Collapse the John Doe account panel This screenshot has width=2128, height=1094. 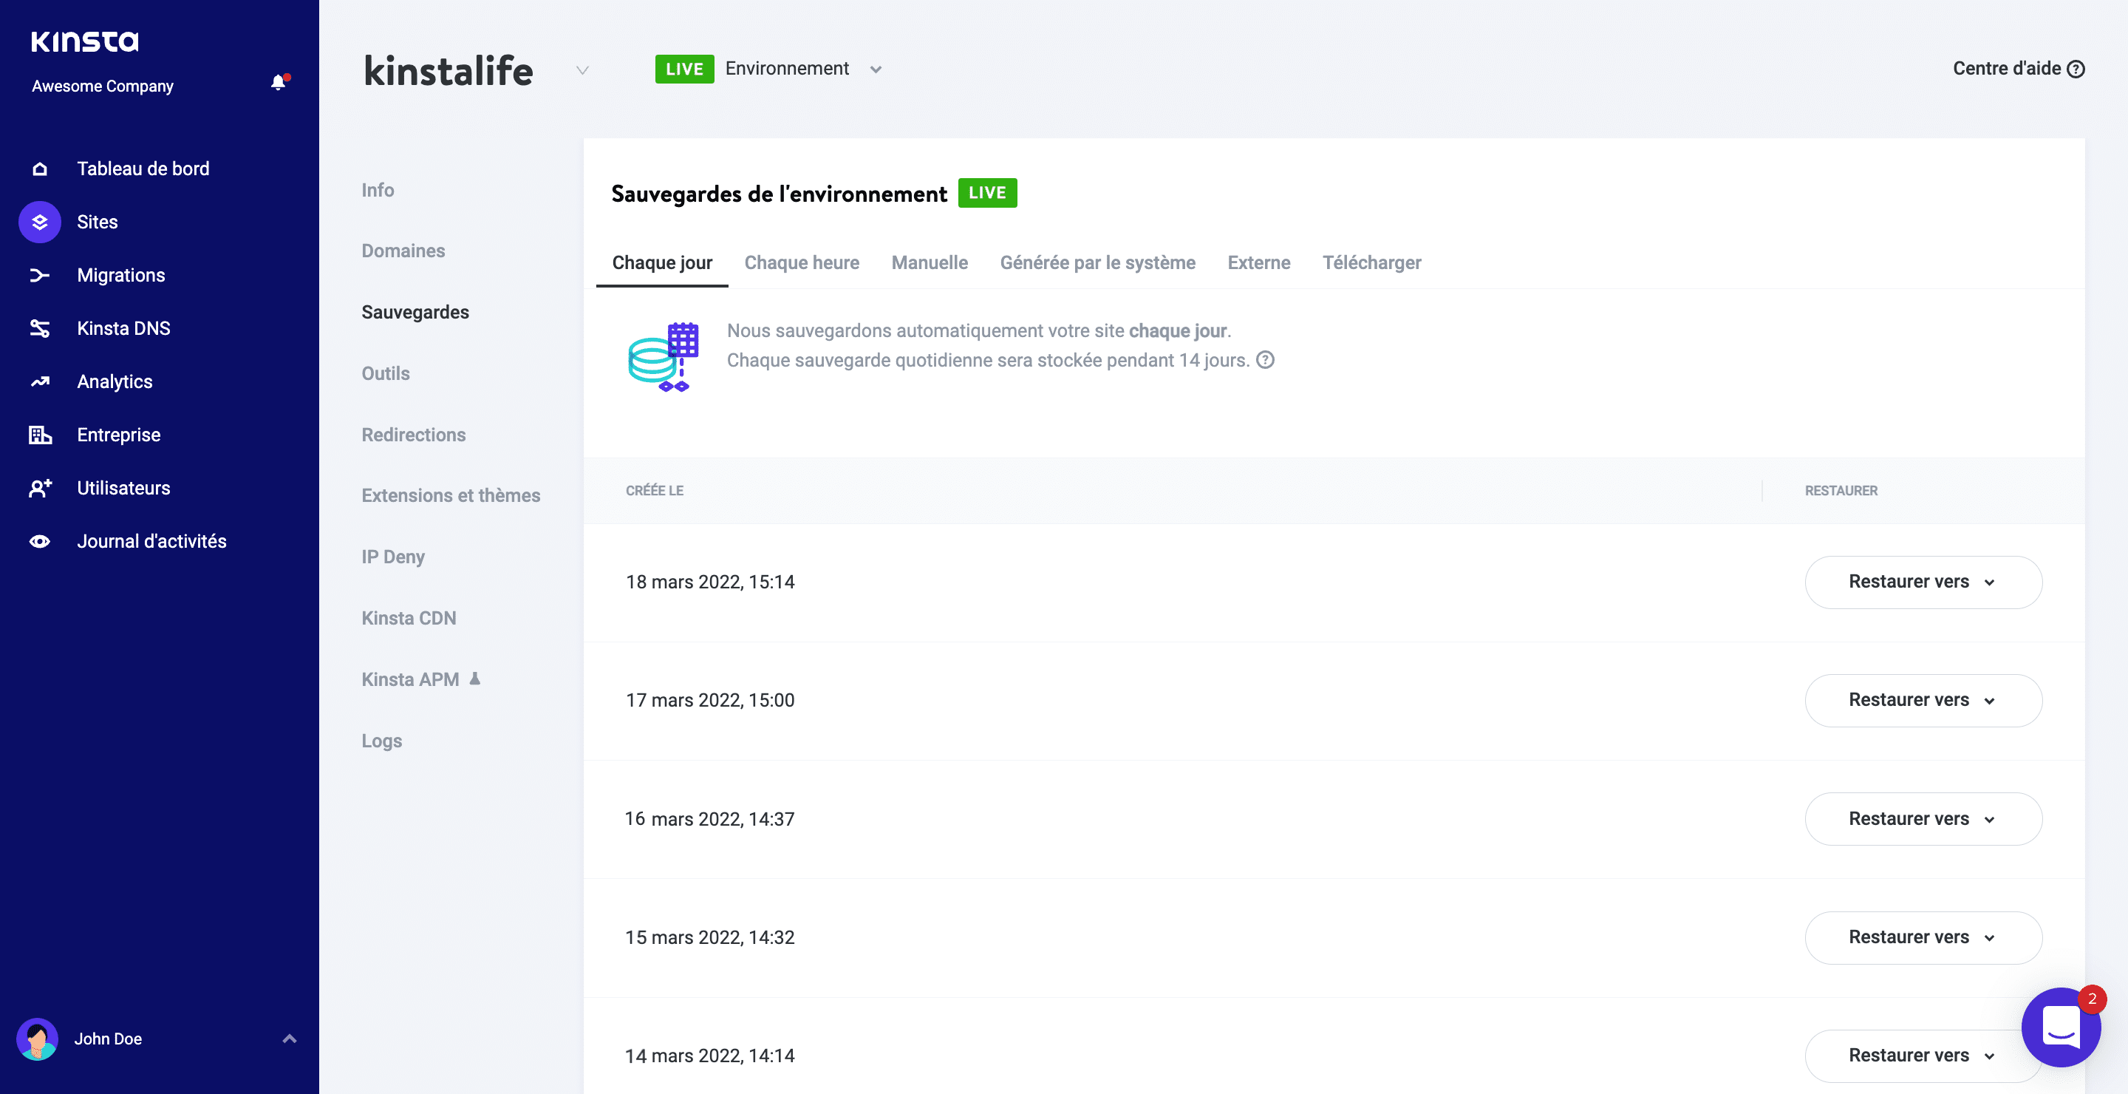(288, 1038)
